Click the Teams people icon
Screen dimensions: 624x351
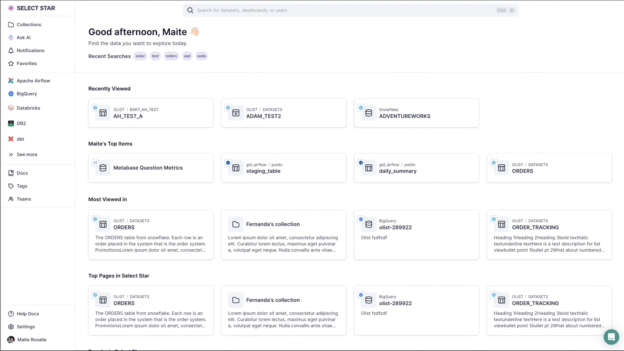[11, 199]
